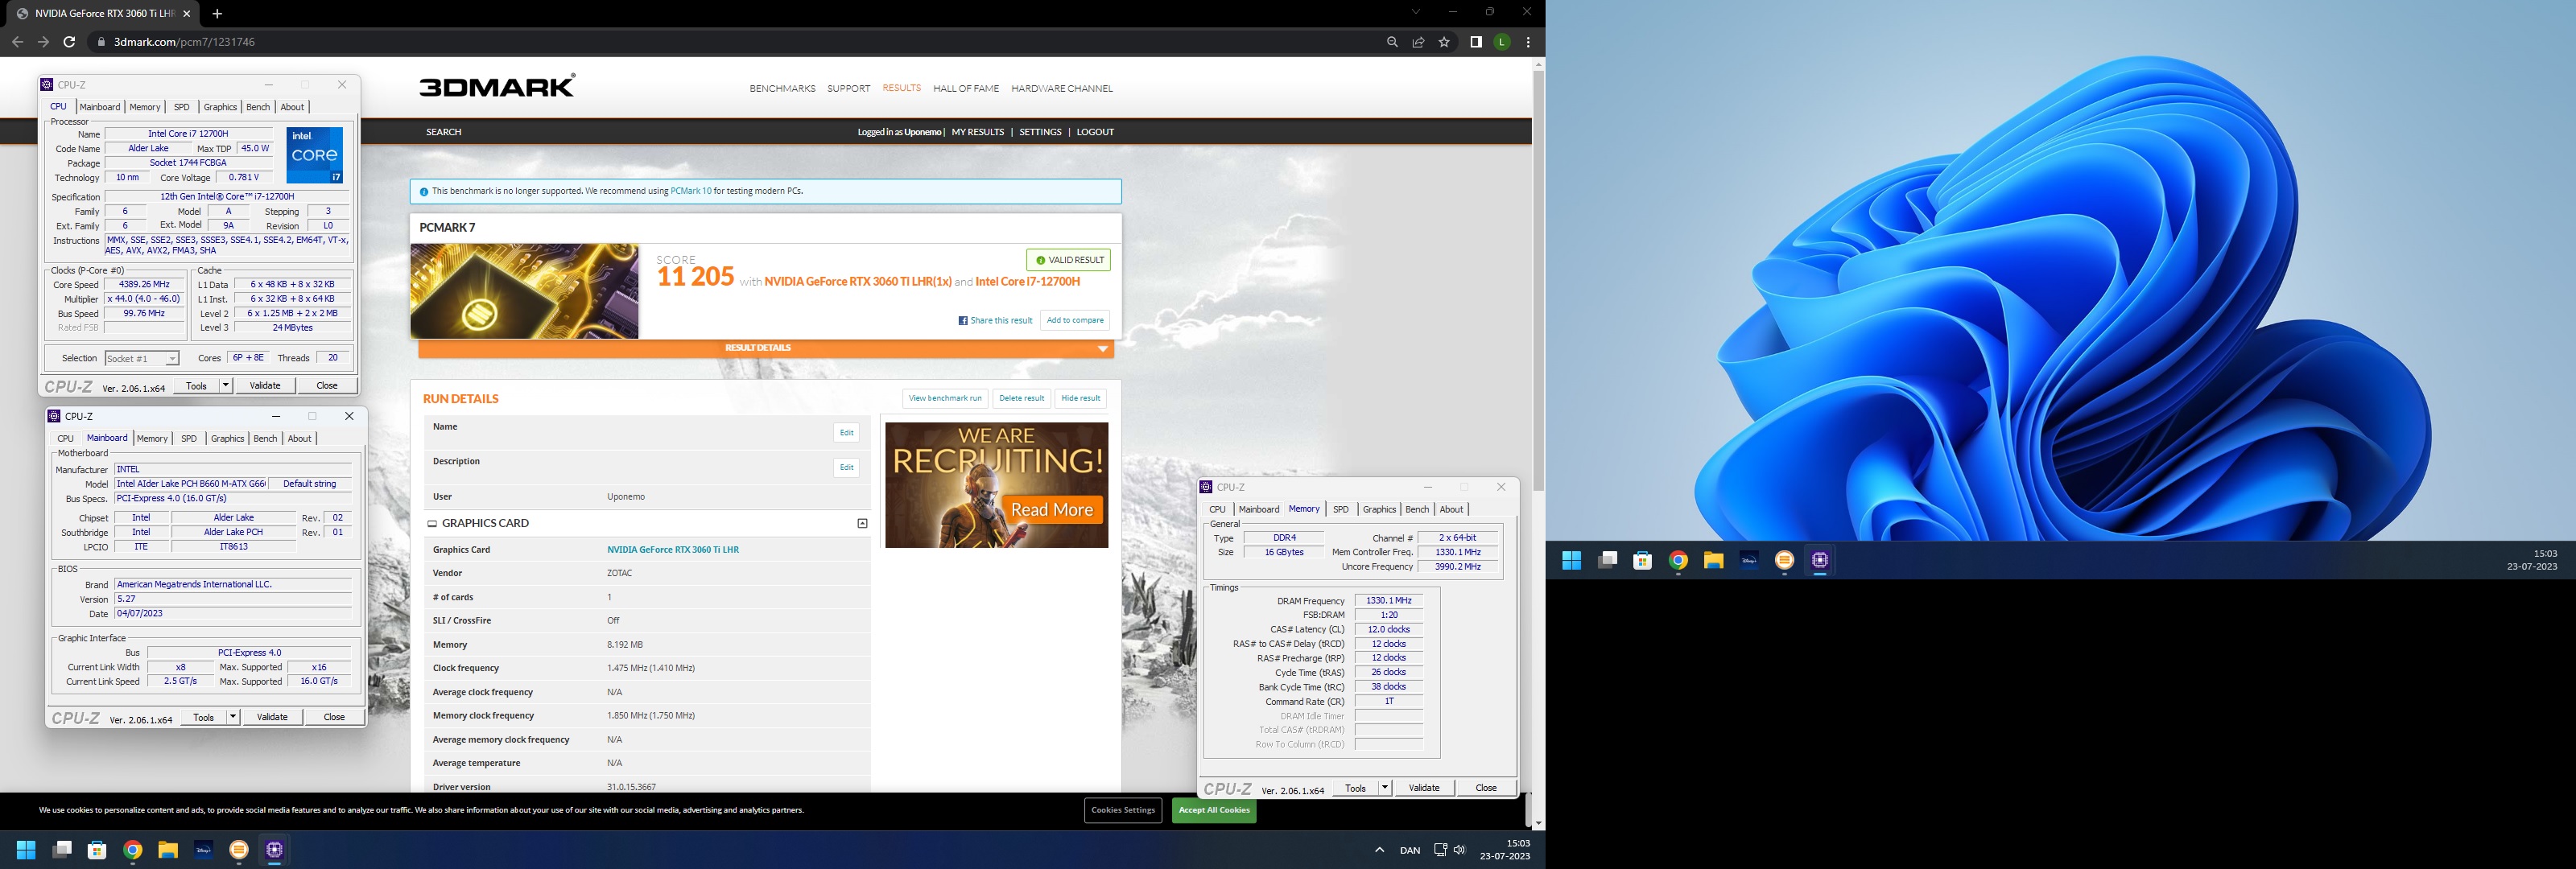Viewport: 2576px width, 869px height.
Task: Click the 3DMARK logo
Action: [497, 86]
